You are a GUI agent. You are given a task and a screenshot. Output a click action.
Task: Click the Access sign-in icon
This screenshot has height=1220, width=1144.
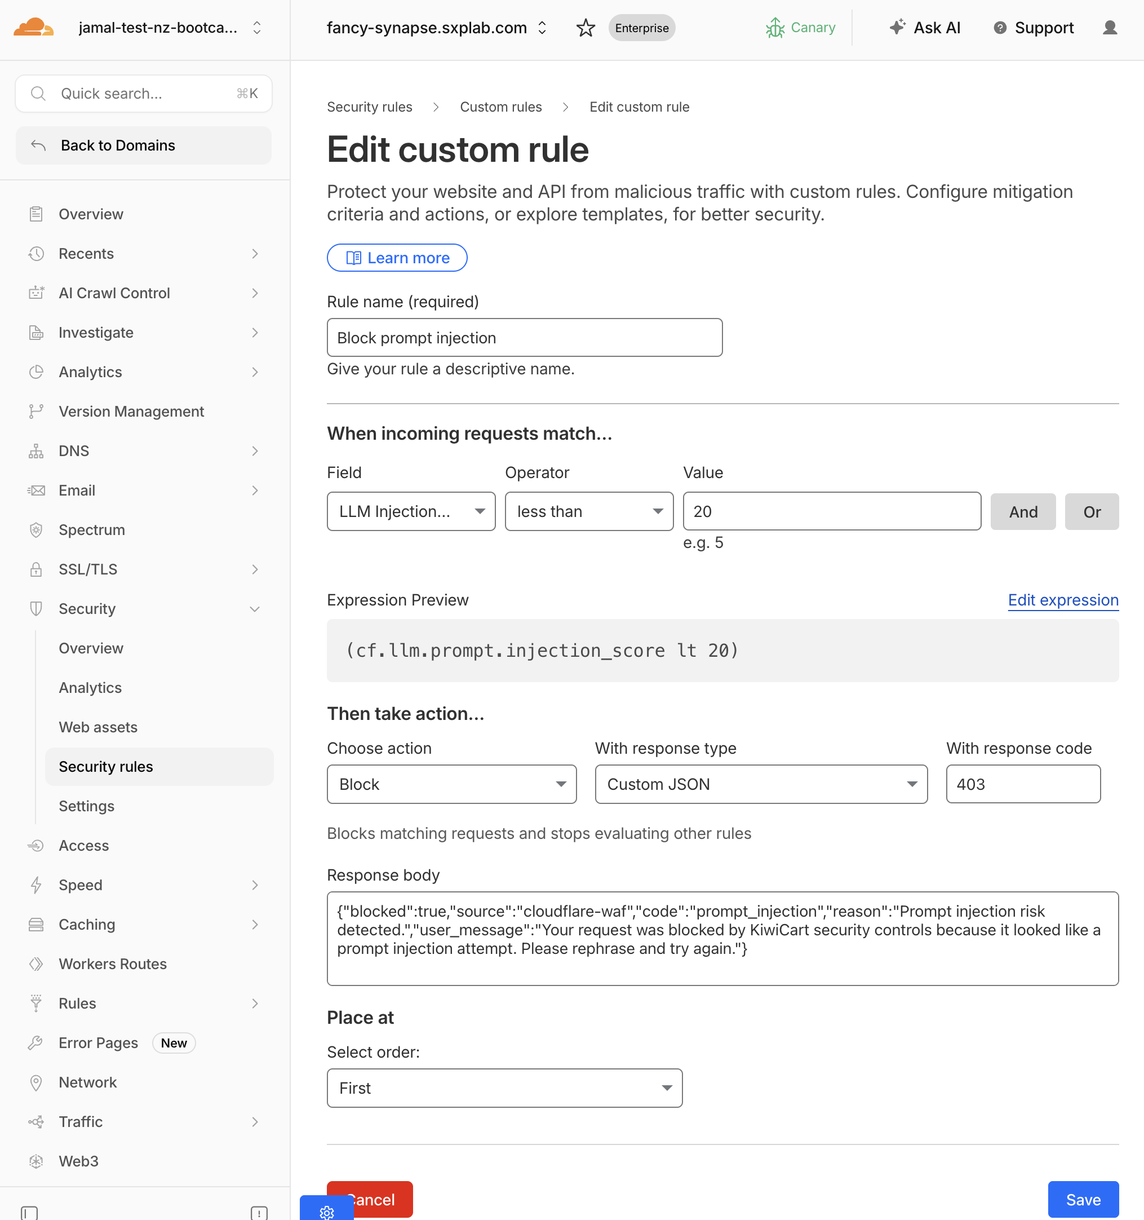click(x=36, y=846)
